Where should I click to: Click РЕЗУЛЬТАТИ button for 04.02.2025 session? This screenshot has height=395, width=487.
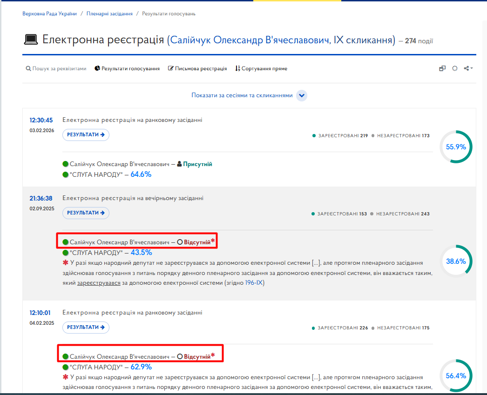(x=86, y=328)
